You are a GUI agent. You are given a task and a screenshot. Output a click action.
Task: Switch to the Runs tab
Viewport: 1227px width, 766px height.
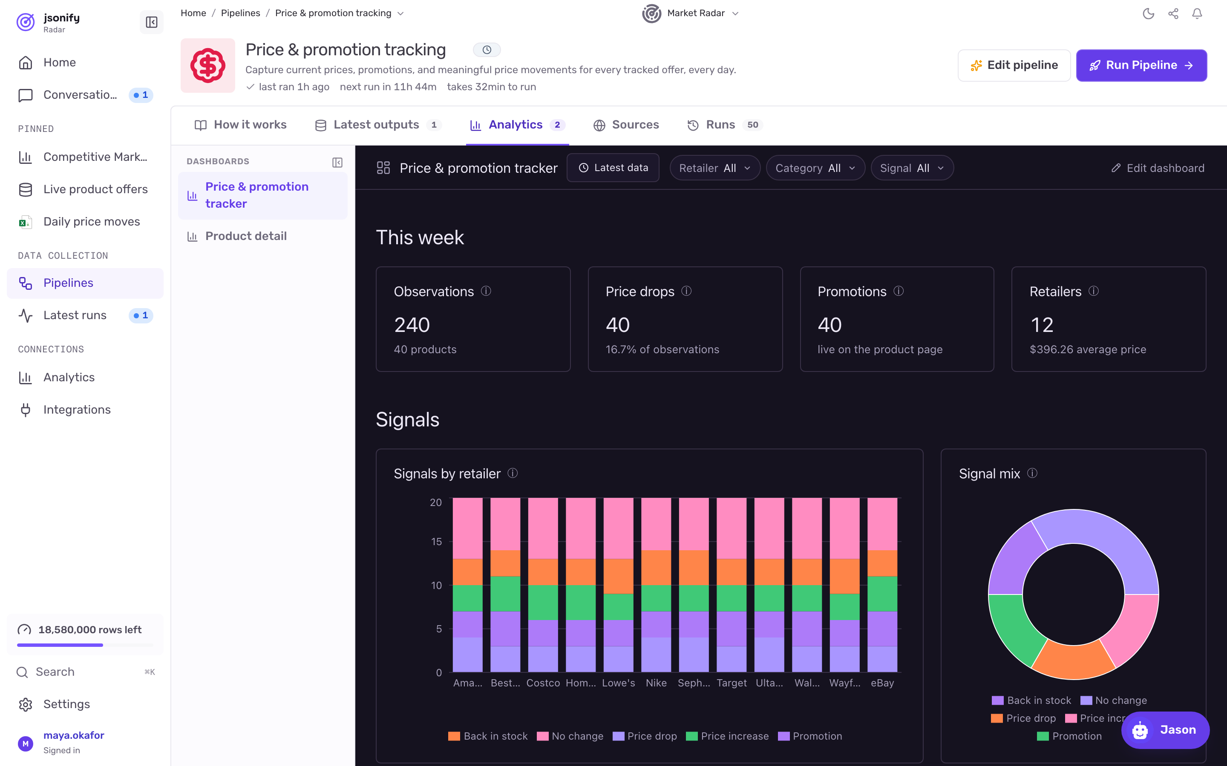point(725,125)
